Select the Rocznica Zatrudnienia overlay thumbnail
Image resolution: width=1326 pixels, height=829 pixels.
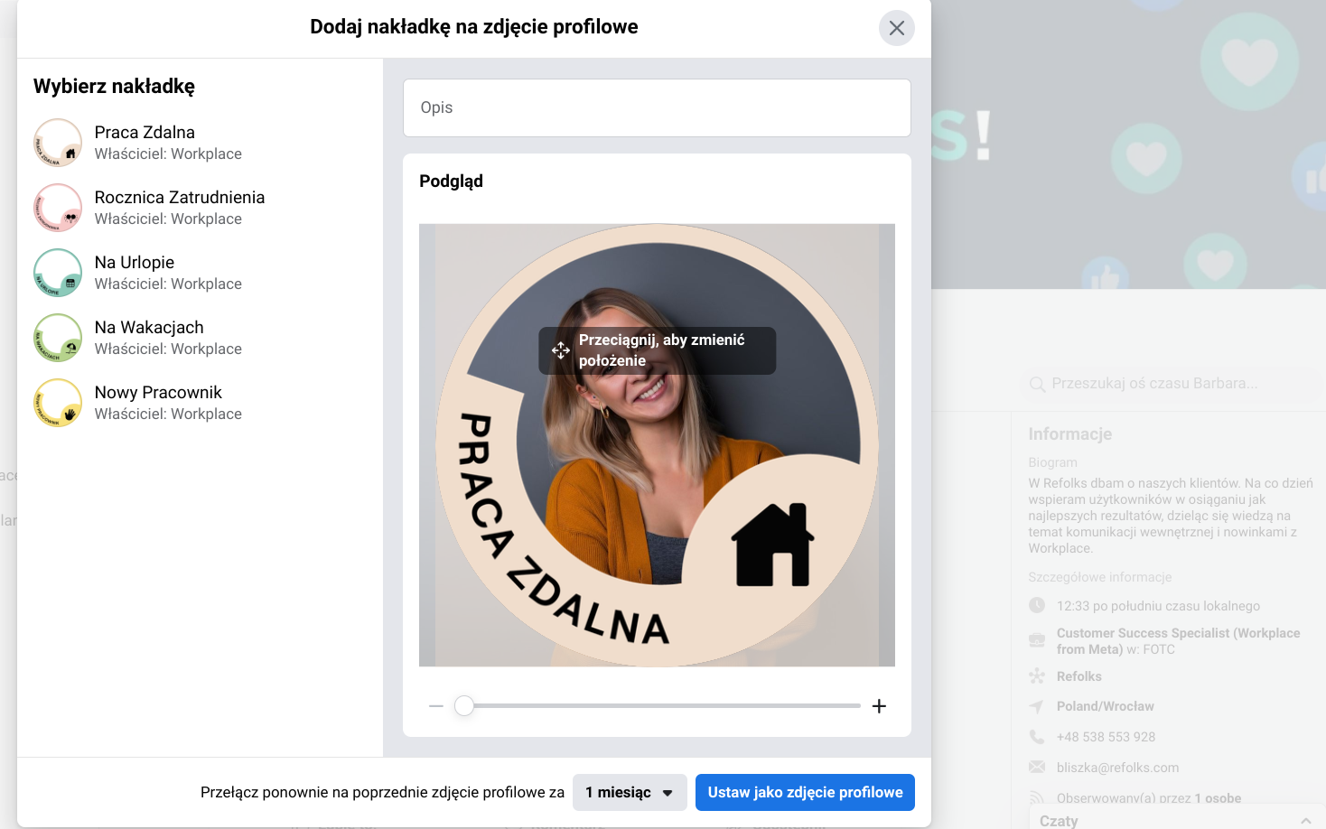(58, 207)
